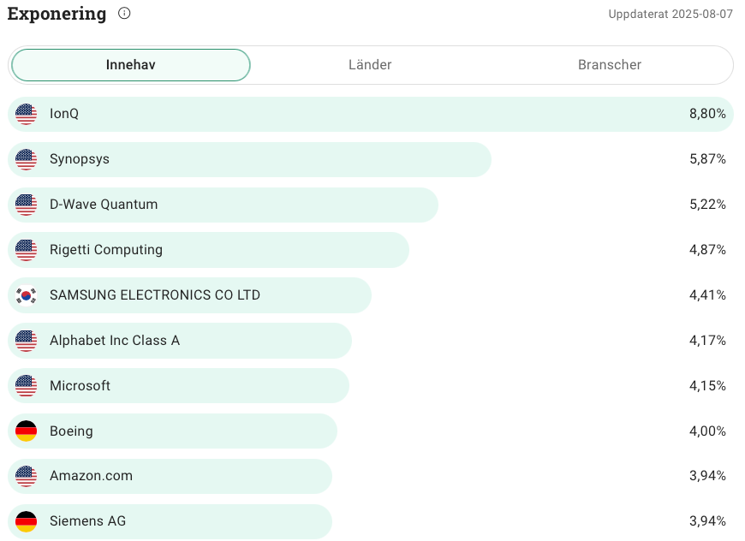The width and height of the screenshot is (745, 541).
Task: Open the Siemens AG holding name
Action: (x=88, y=521)
